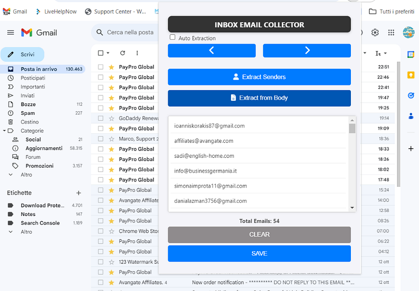
Task: Click the CLEAR button
Action: [259, 234]
